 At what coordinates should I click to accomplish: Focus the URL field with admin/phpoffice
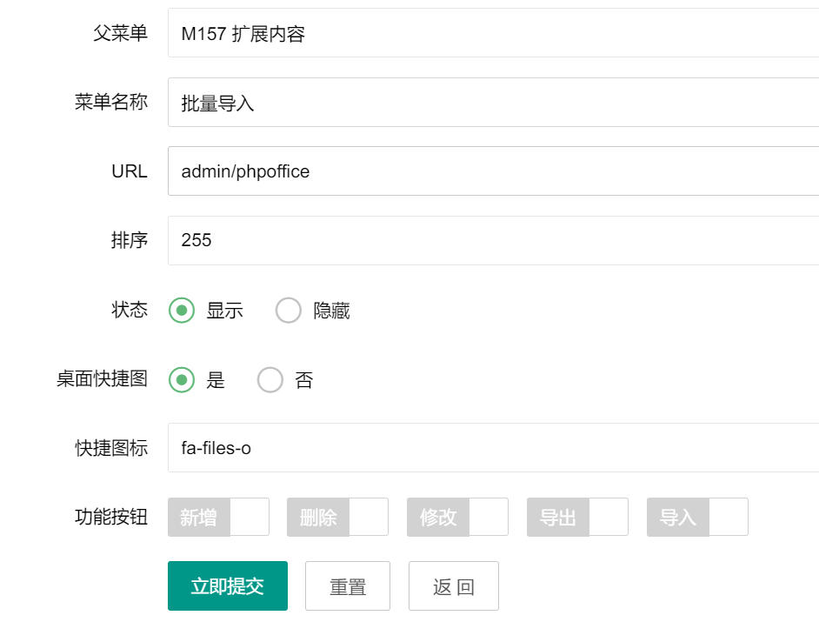pos(492,171)
